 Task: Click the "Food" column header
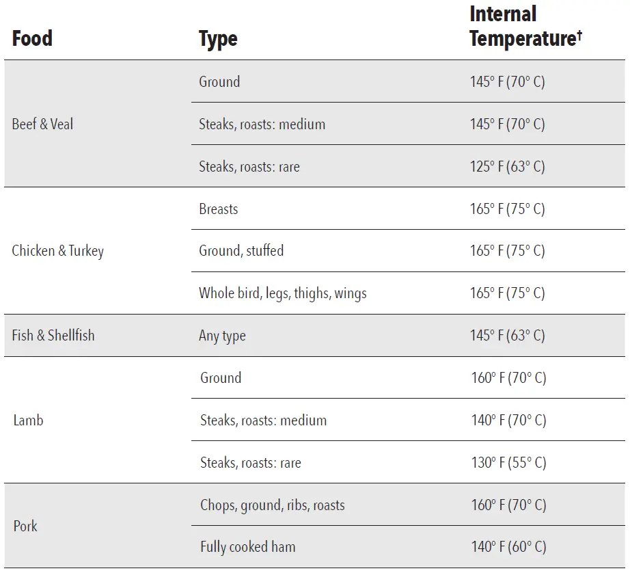click(32, 38)
